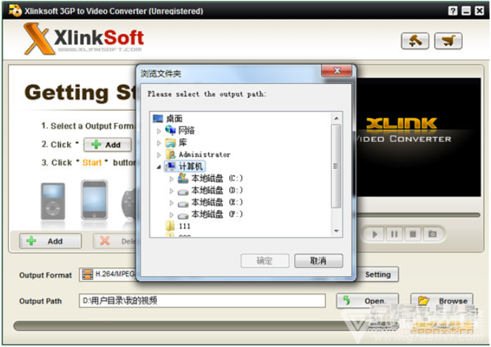Viewport: 491px width, 347px height.
Task: Expand the F: drive node
Action: pyautogui.click(x=171, y=215)
